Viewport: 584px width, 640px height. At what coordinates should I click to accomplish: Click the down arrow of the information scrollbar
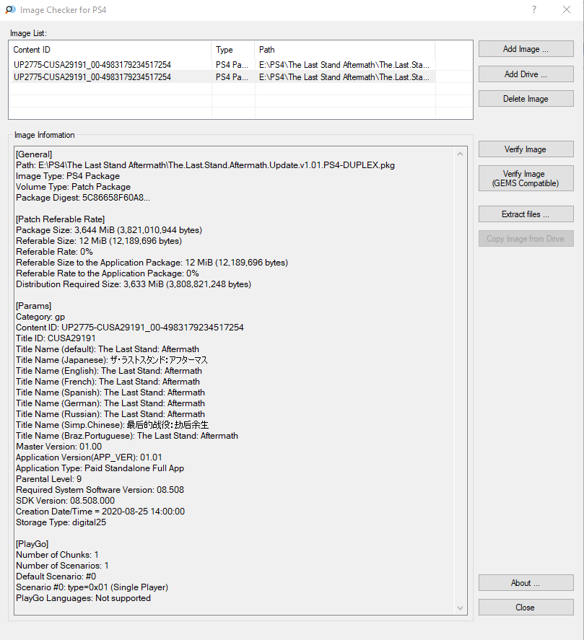pyautogui.click(x=461, y=608)
